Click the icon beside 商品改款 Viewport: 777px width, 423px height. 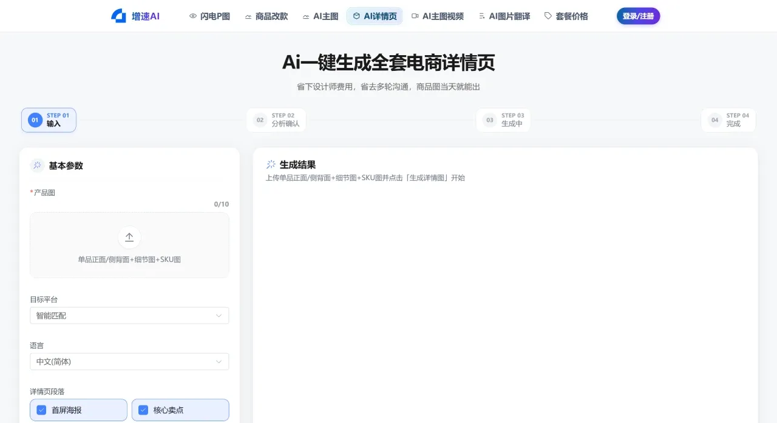coord(248,16)
